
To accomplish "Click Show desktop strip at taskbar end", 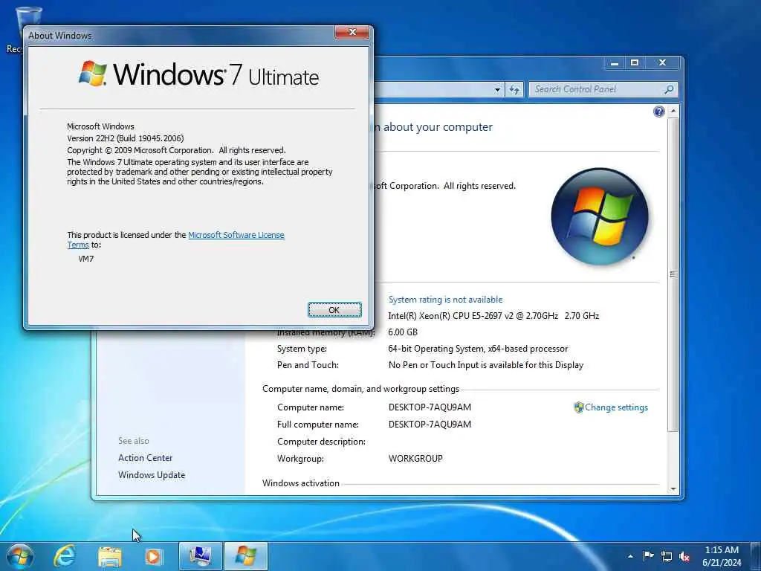I will [756, 556].
